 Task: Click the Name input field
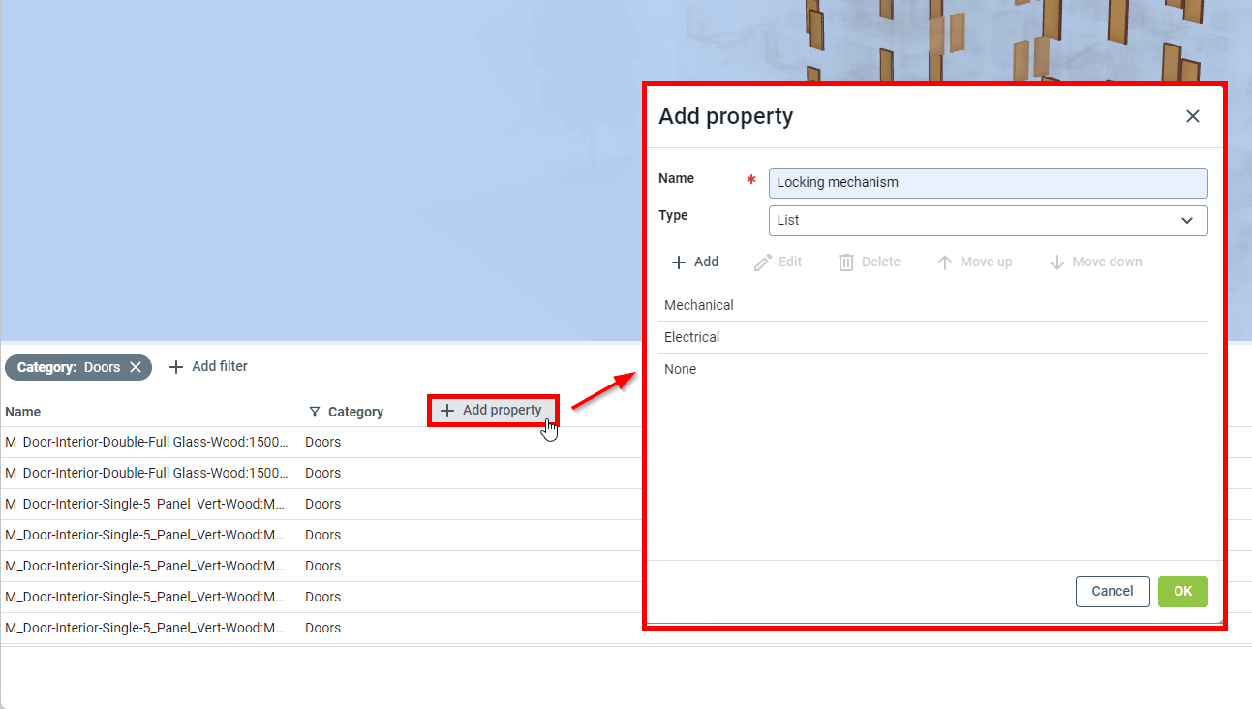click(x=988, y=182)
